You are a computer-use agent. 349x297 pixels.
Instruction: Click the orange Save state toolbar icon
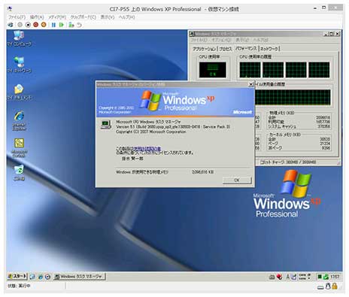coord(44,25)
